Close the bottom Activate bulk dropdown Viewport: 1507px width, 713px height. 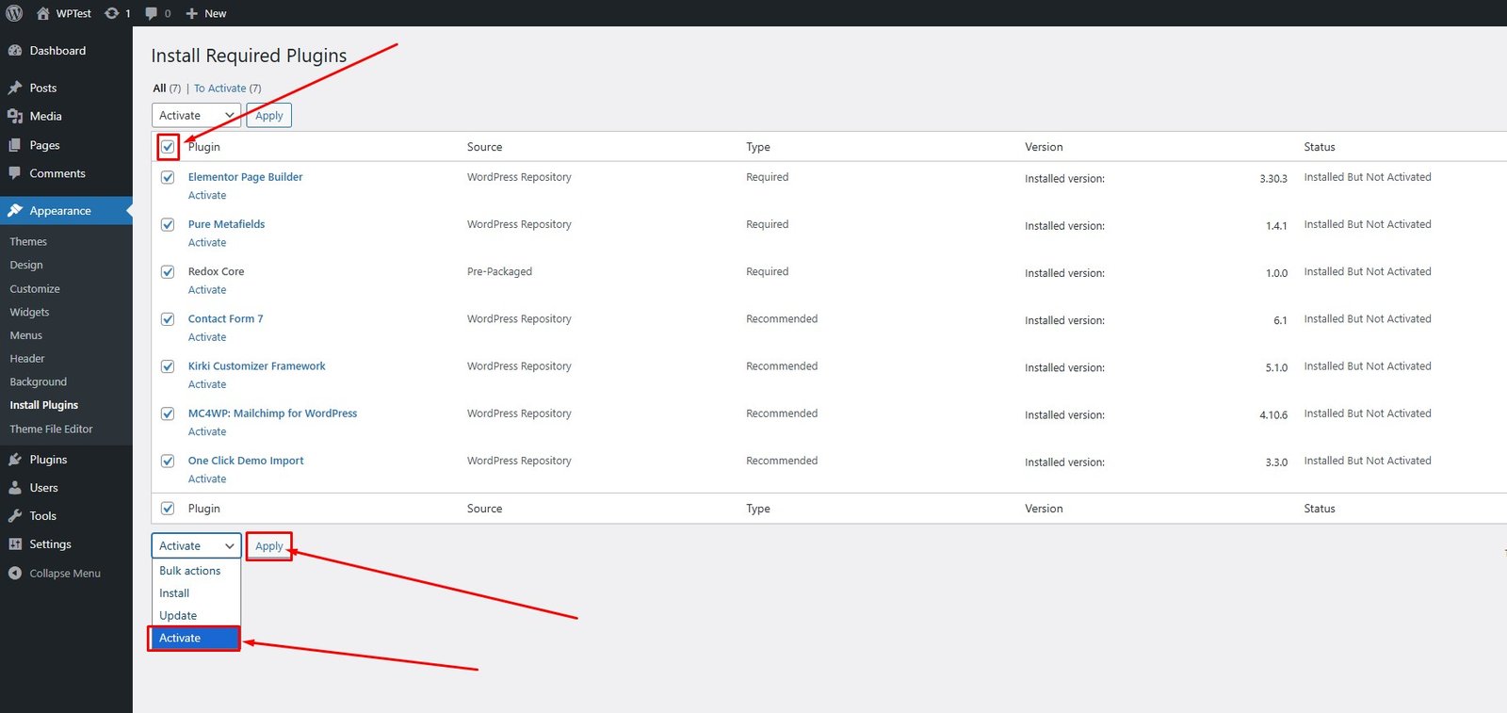(x=196, y=546)
